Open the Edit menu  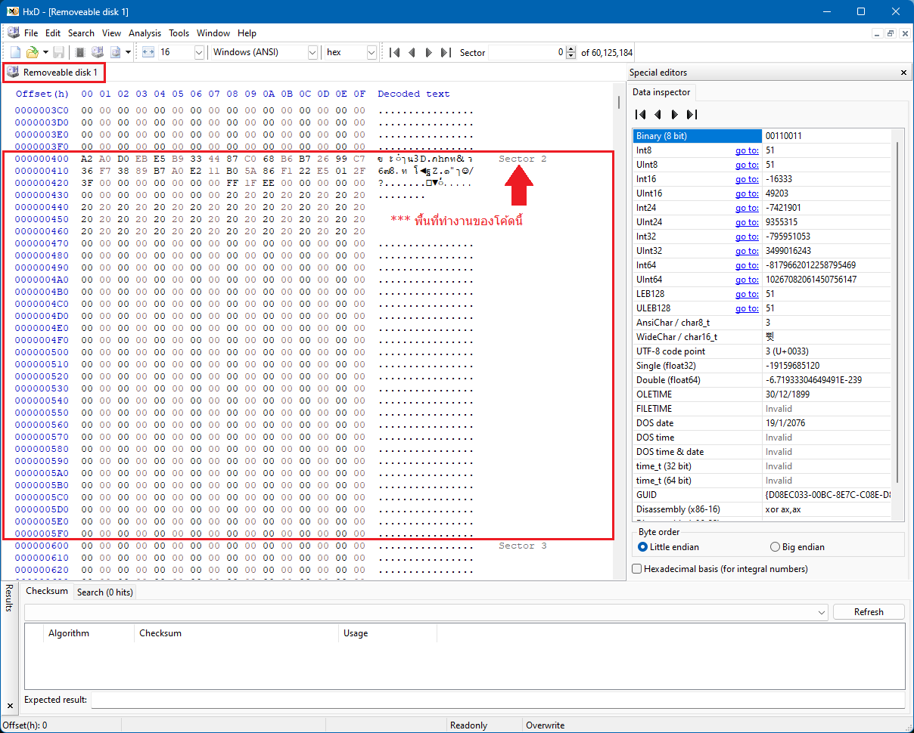[x=53, y=33]
